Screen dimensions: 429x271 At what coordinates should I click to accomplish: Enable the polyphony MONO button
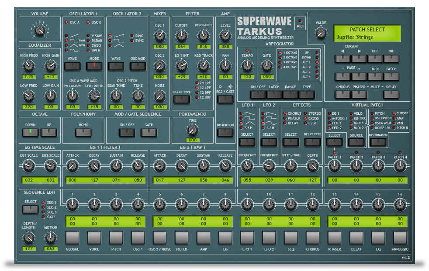tap(83, 132)
